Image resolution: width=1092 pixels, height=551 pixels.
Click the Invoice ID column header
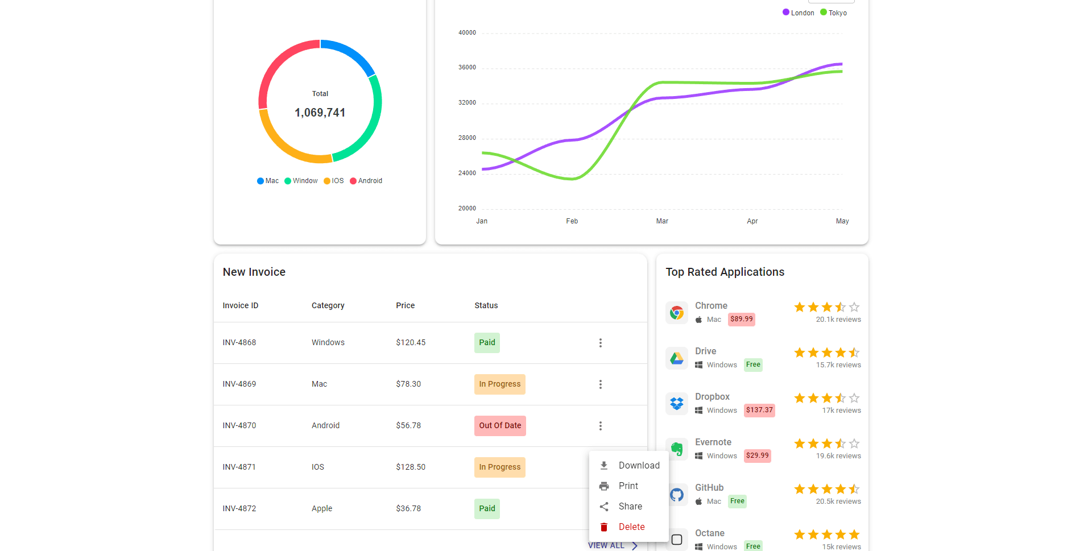coord(241,306)
